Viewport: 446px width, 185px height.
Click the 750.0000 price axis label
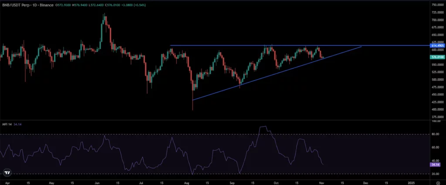(438, 5)
